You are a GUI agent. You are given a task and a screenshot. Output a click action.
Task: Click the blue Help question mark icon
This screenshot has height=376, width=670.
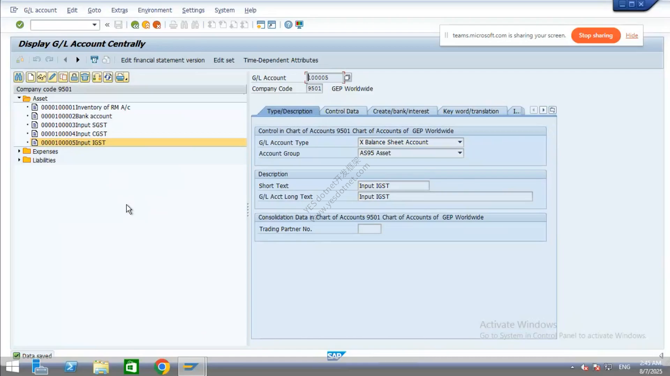tap(288, 25)
